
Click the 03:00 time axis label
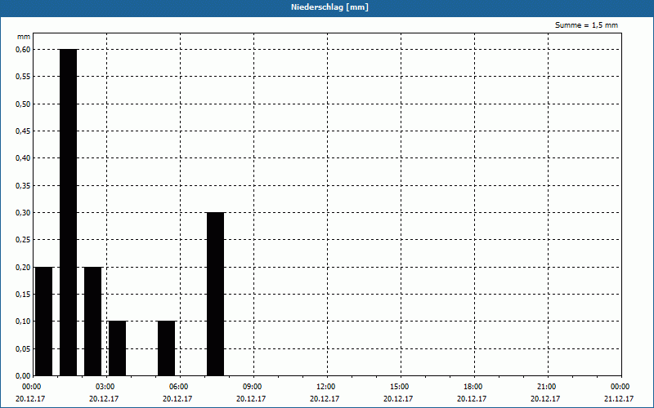[106, 387]
